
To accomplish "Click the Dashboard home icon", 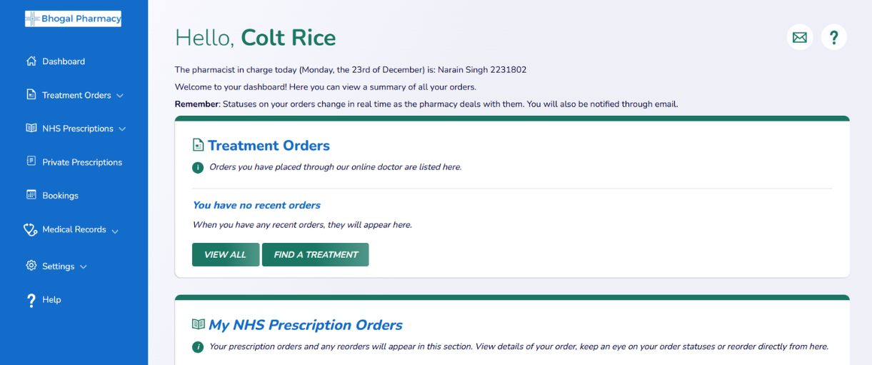I will point(31,61).
